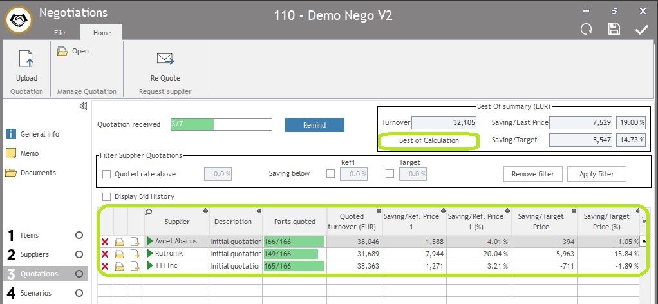Open folder icon for Rutronik quotation

120,254
